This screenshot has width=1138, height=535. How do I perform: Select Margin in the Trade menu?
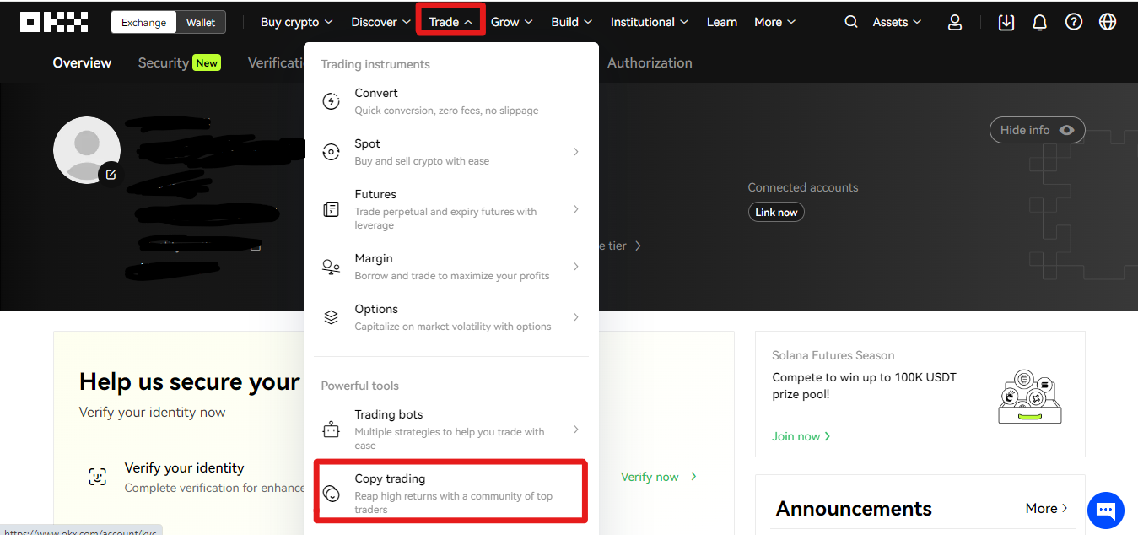pos(450,267)
